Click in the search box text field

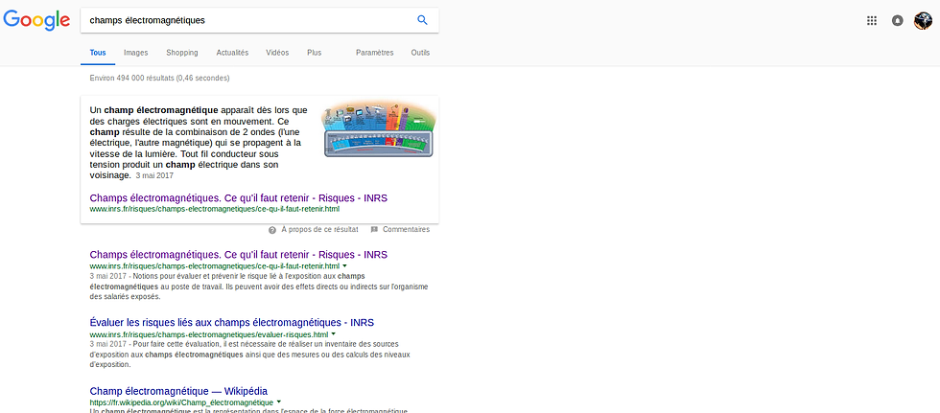248,20
